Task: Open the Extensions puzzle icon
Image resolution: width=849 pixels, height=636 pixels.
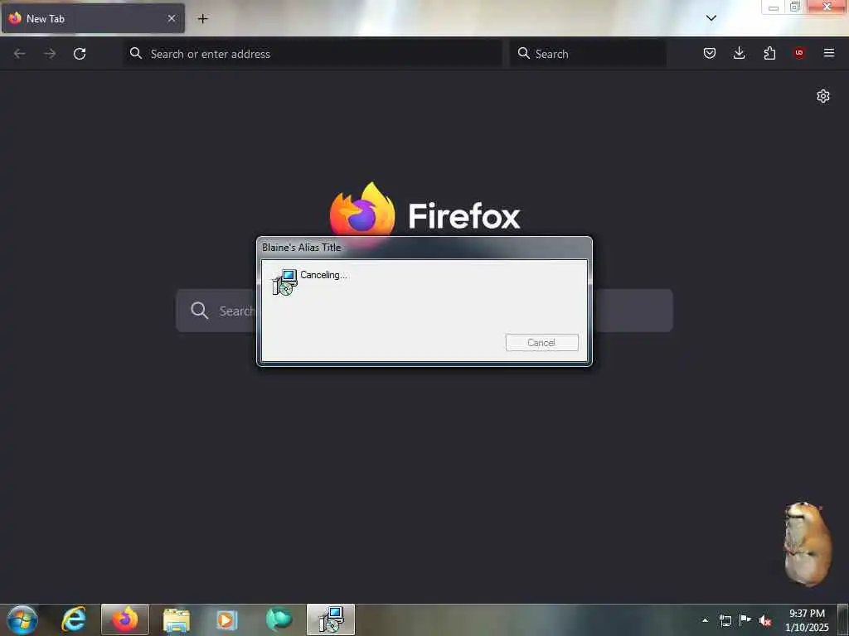Action: 769,53
